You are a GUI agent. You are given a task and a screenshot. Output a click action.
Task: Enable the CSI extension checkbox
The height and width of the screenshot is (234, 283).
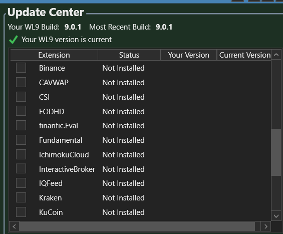click(21, 97)
